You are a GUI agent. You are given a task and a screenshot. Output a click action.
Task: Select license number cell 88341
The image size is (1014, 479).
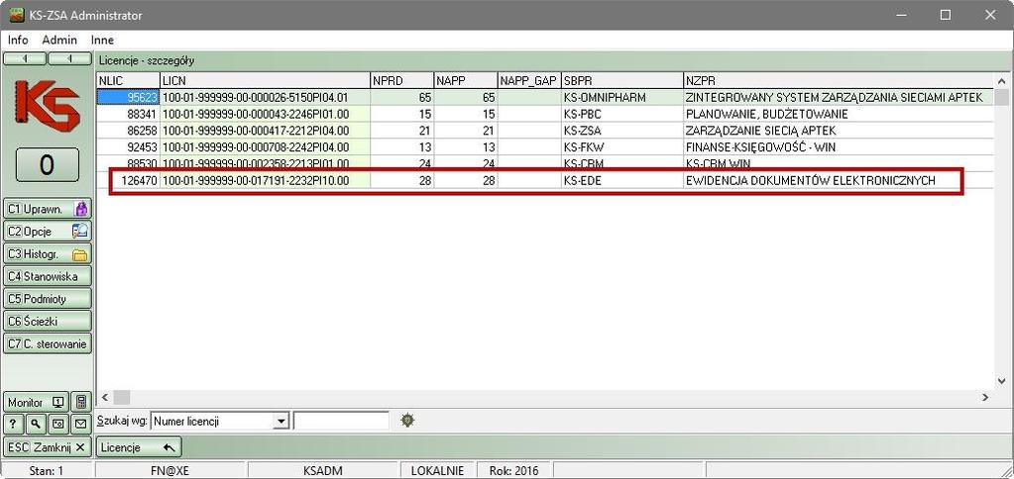128,114
